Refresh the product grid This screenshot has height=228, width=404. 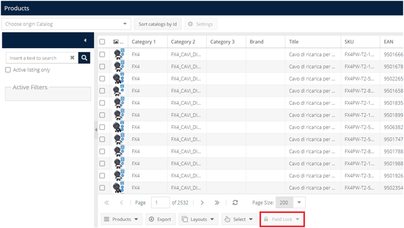235,203
